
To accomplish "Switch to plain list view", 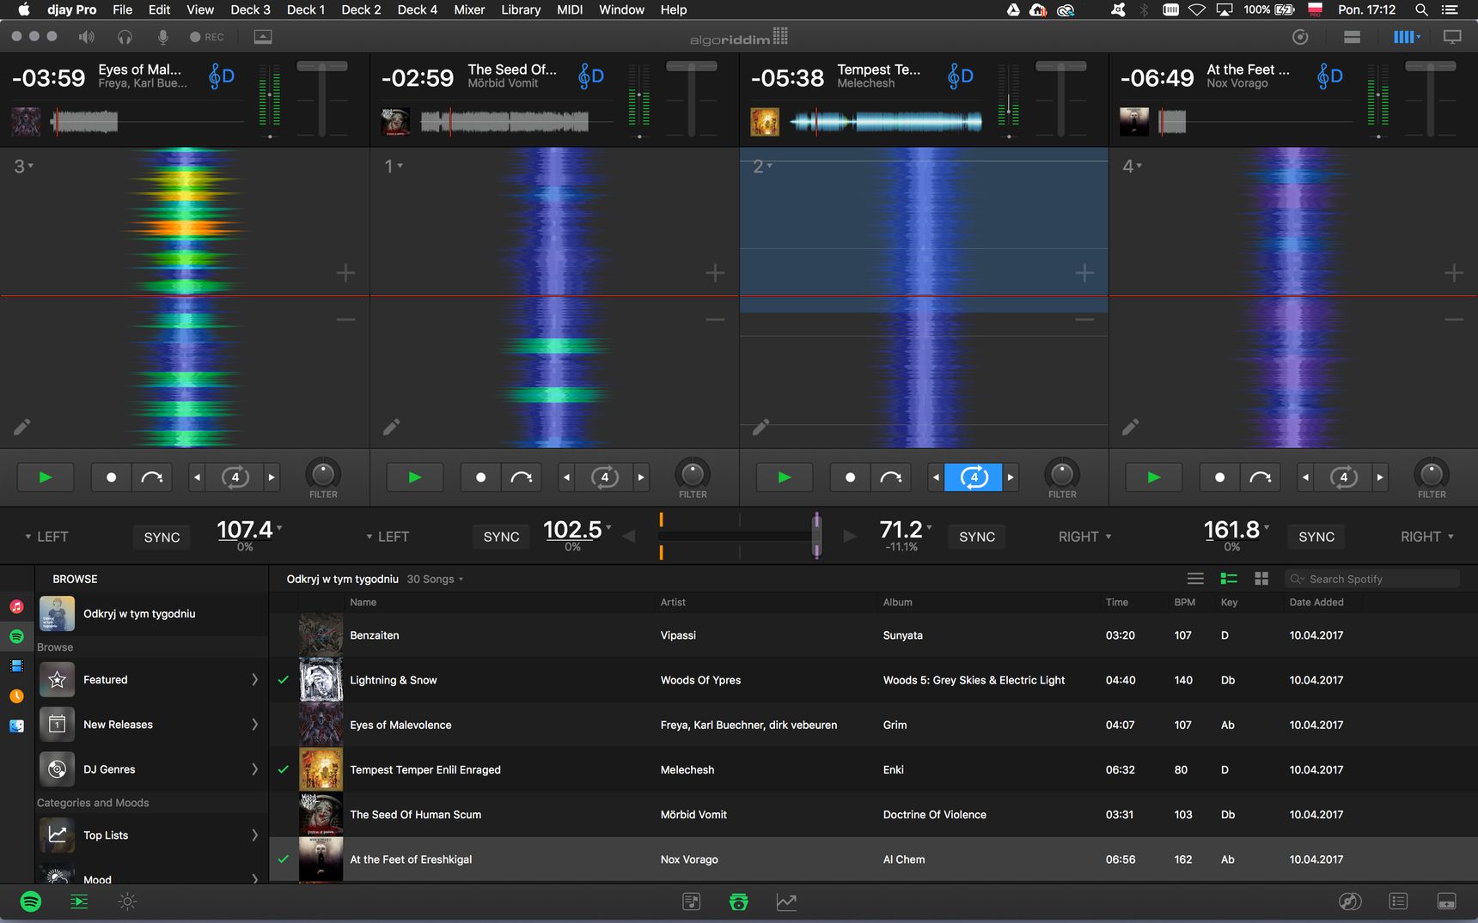I will pyautogui.click(x=1195, y=579).
